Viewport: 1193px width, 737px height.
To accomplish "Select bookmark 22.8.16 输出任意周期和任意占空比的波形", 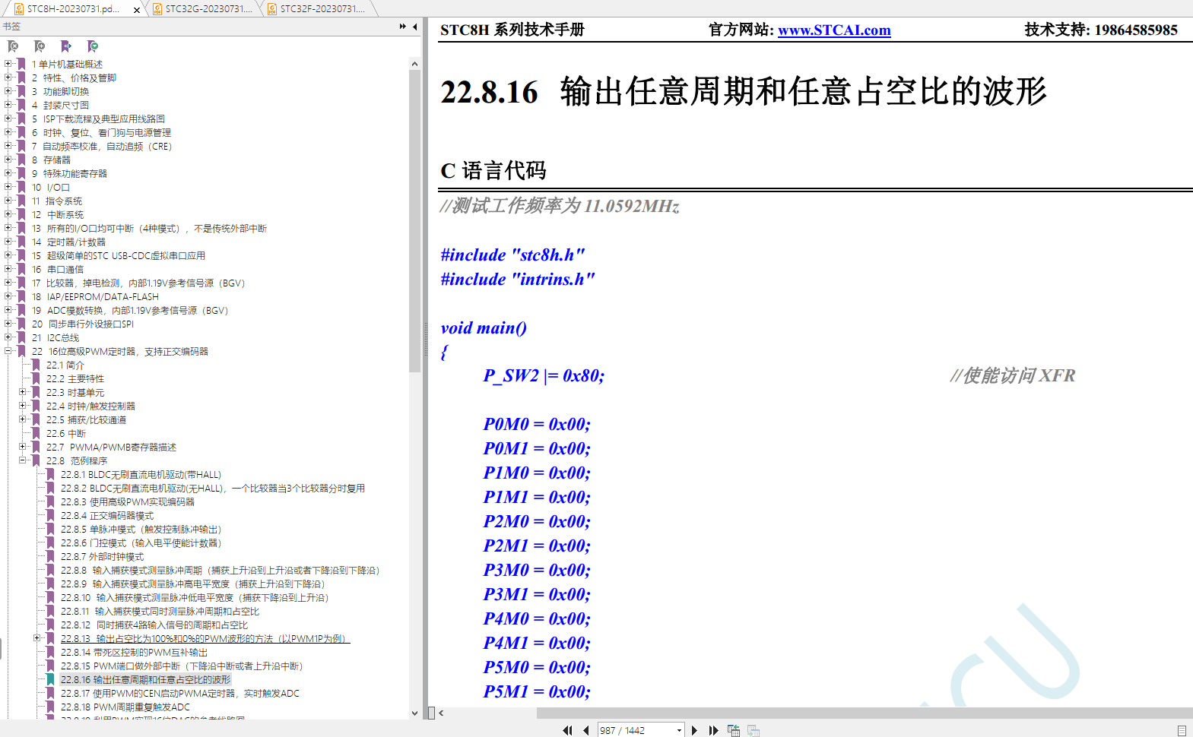I will 145,679.
